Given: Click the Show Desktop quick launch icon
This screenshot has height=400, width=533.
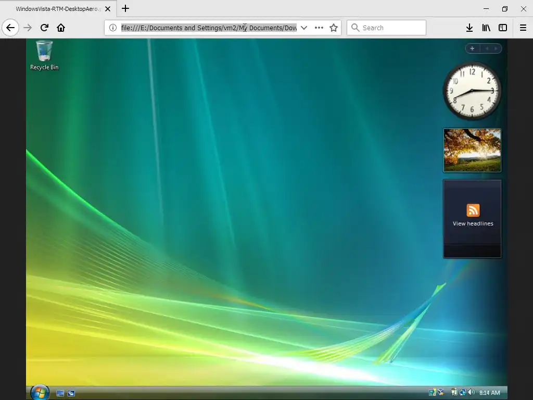Looking at the screenshot, I should [x=60, y=393].
